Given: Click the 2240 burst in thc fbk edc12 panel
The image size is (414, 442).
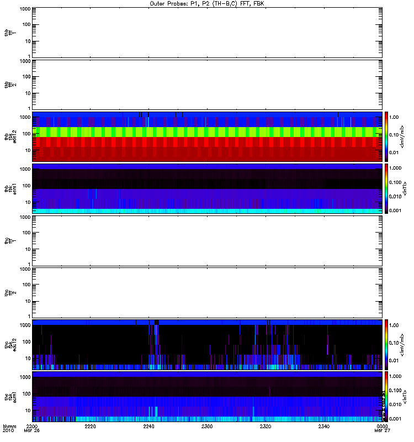Looking at the screenshot, I should (154, 344).
